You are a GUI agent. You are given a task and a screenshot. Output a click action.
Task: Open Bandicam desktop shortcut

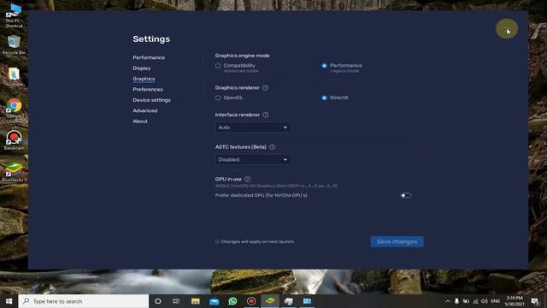point(14,140)
